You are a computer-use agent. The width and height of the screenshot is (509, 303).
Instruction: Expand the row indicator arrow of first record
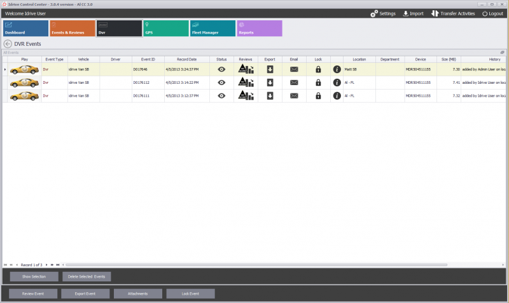click(5, 69)
